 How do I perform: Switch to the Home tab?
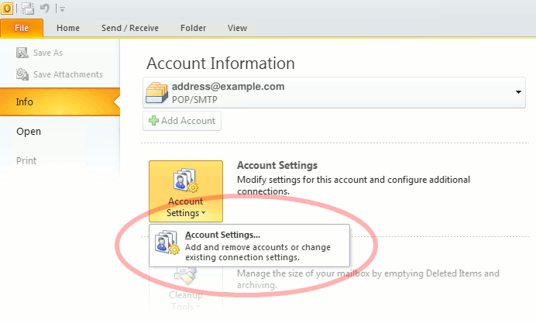[x=68, y=28]
